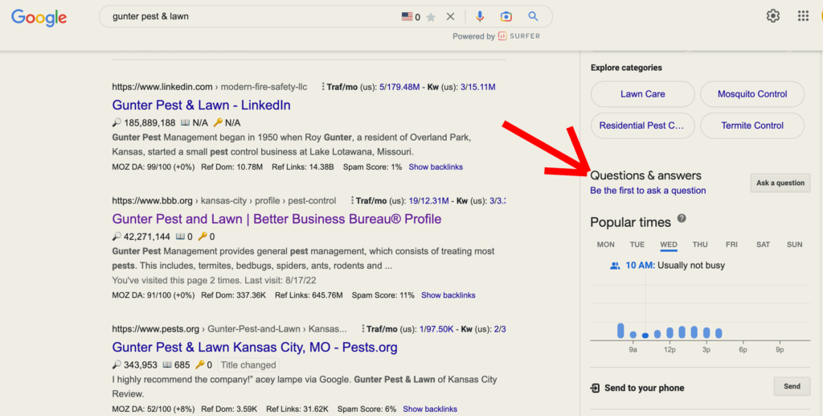The width and height of the screenshot is (823, 416).
Task: Switch popular times to SAT
Action: tap(764, 245)
